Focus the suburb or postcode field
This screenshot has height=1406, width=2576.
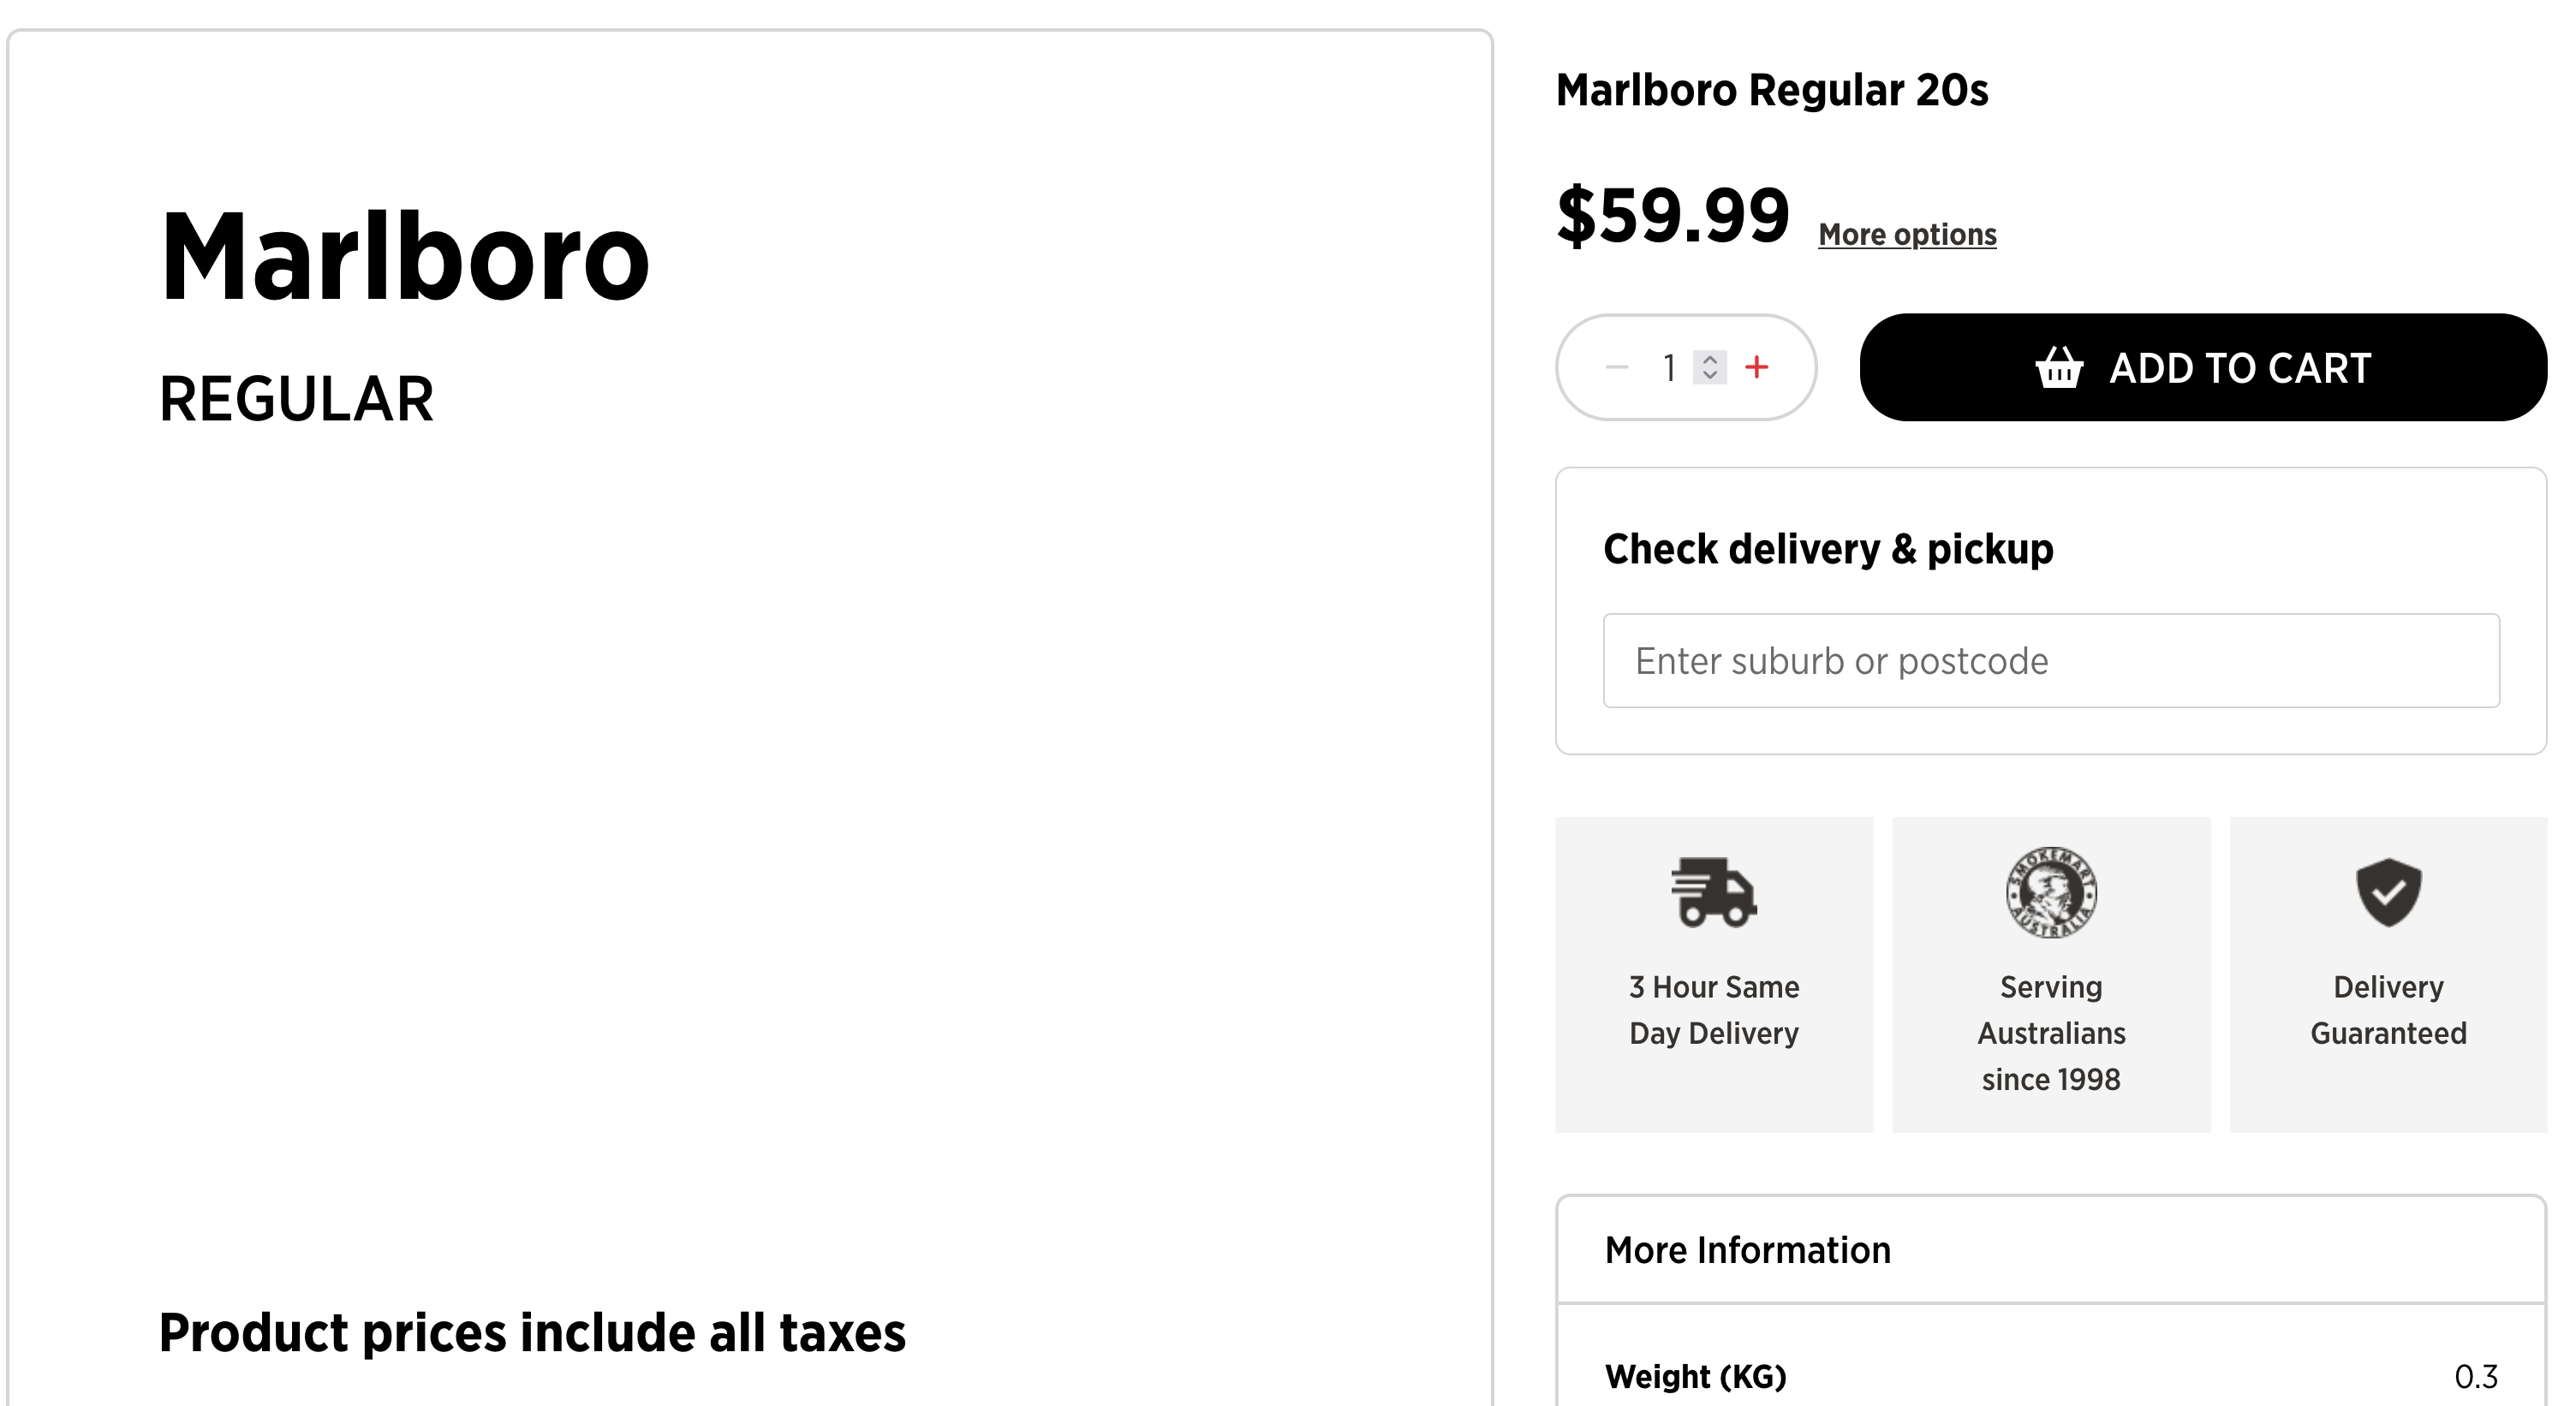coord(2051,661)
